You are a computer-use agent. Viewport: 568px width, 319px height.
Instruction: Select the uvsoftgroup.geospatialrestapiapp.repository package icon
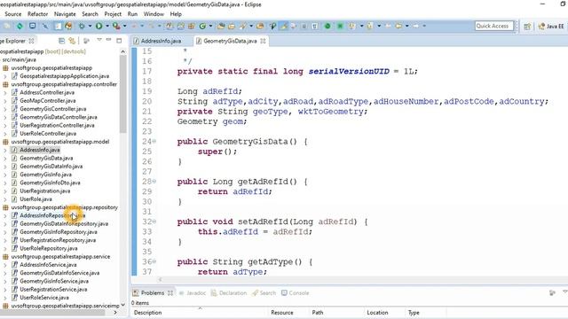pos(5,207)
